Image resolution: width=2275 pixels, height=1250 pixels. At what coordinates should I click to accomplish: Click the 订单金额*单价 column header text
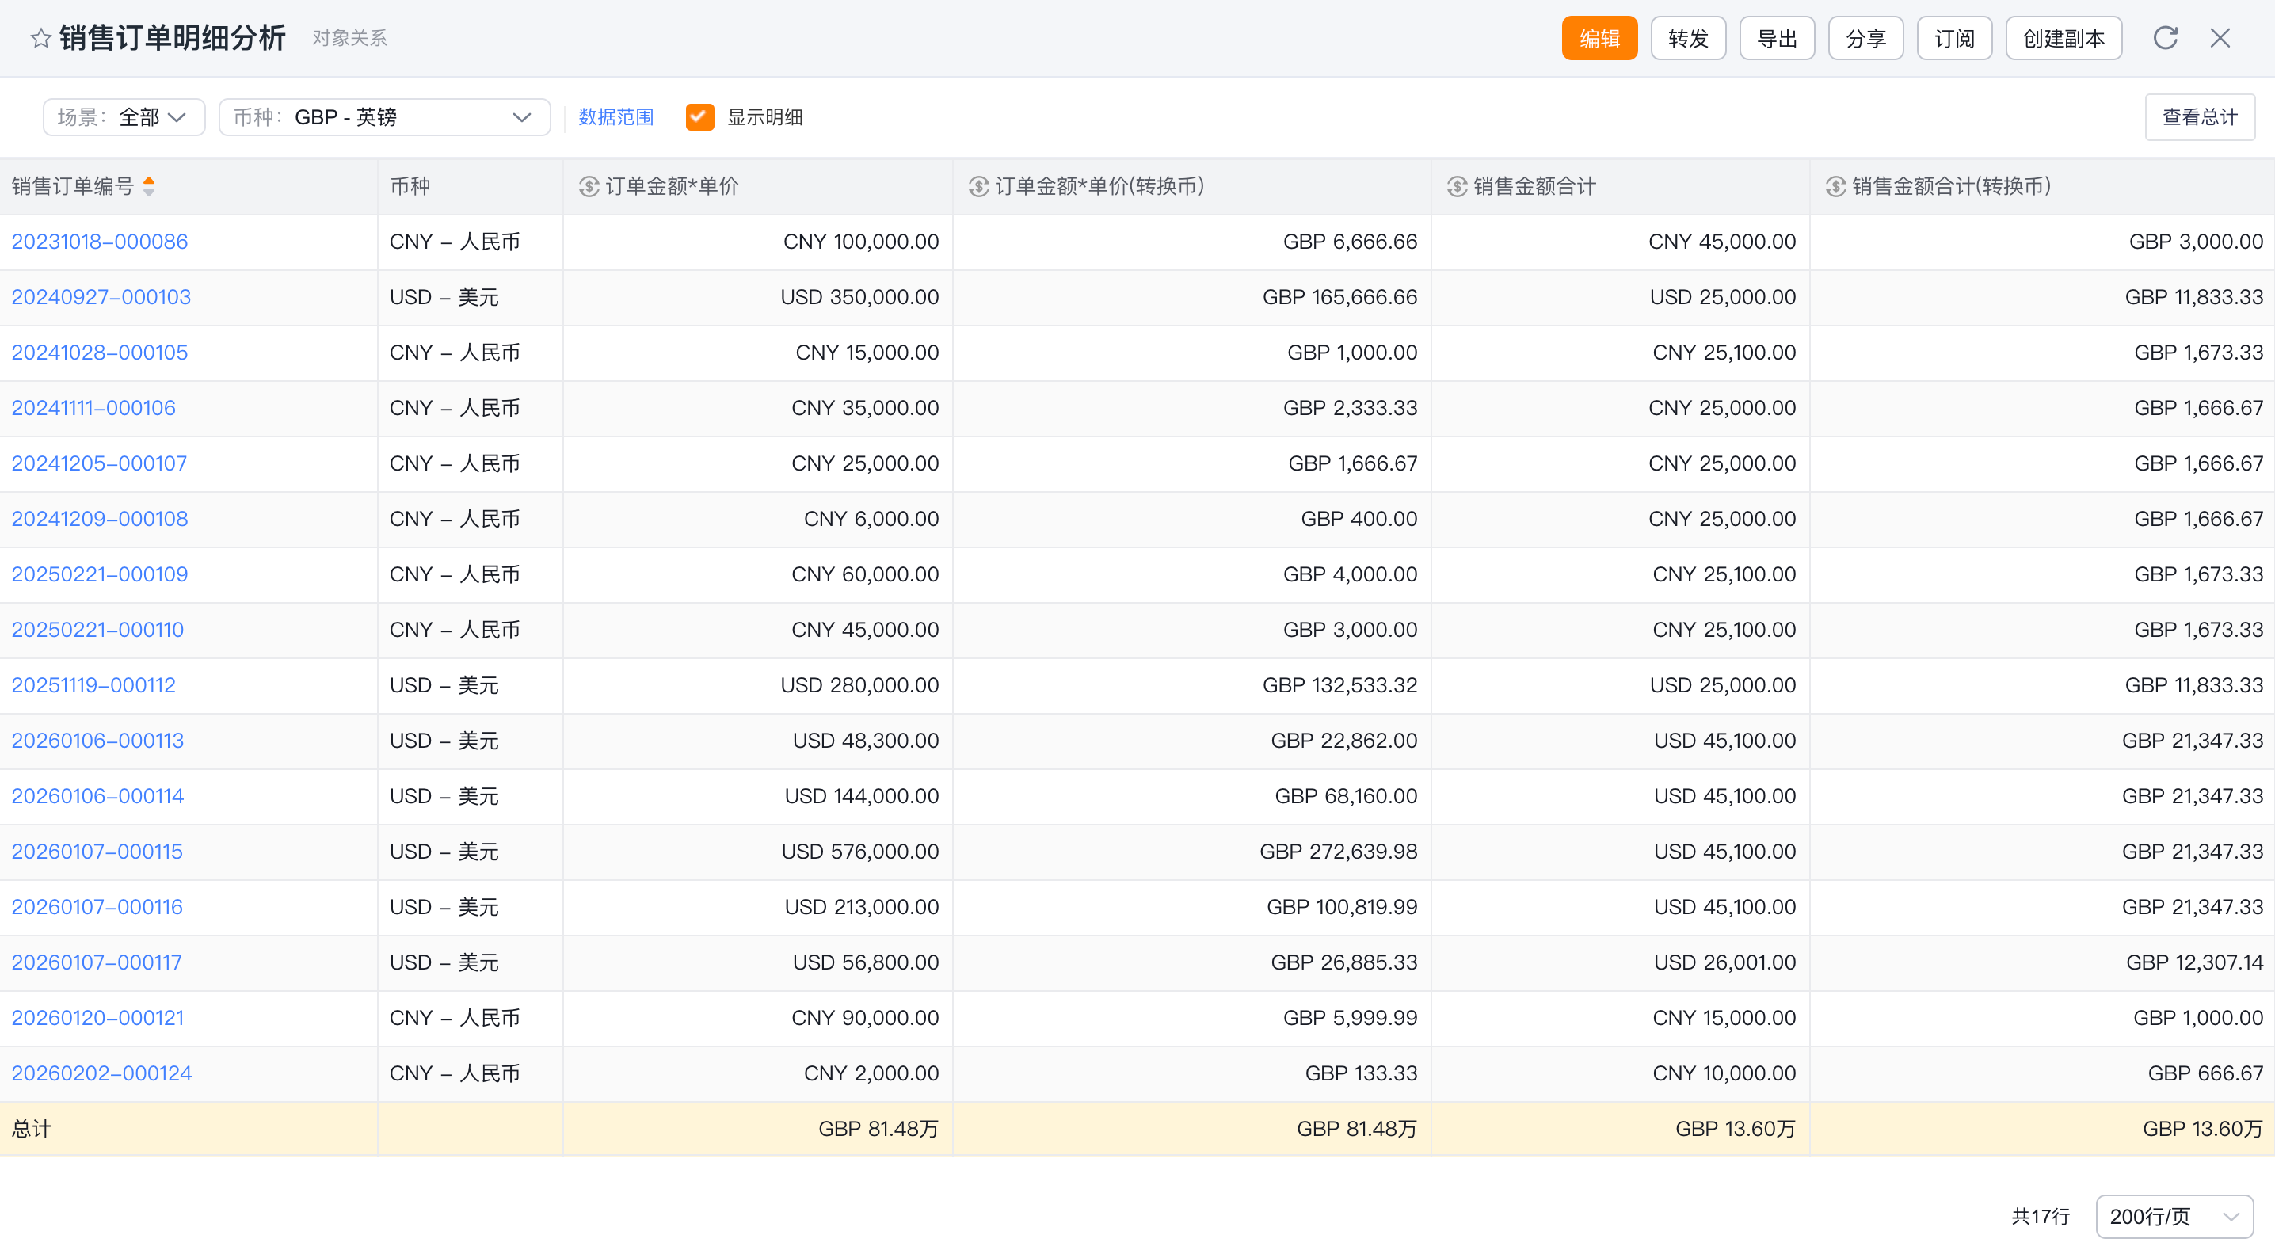coord(672,186)
